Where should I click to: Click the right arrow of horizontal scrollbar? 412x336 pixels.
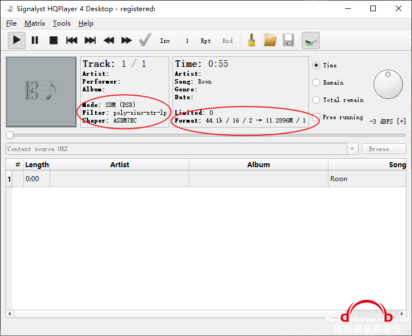(x=402, y=314)
